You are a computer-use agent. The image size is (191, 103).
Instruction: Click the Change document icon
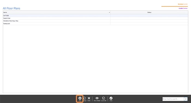pyautogui.click(x=84, y=98)
